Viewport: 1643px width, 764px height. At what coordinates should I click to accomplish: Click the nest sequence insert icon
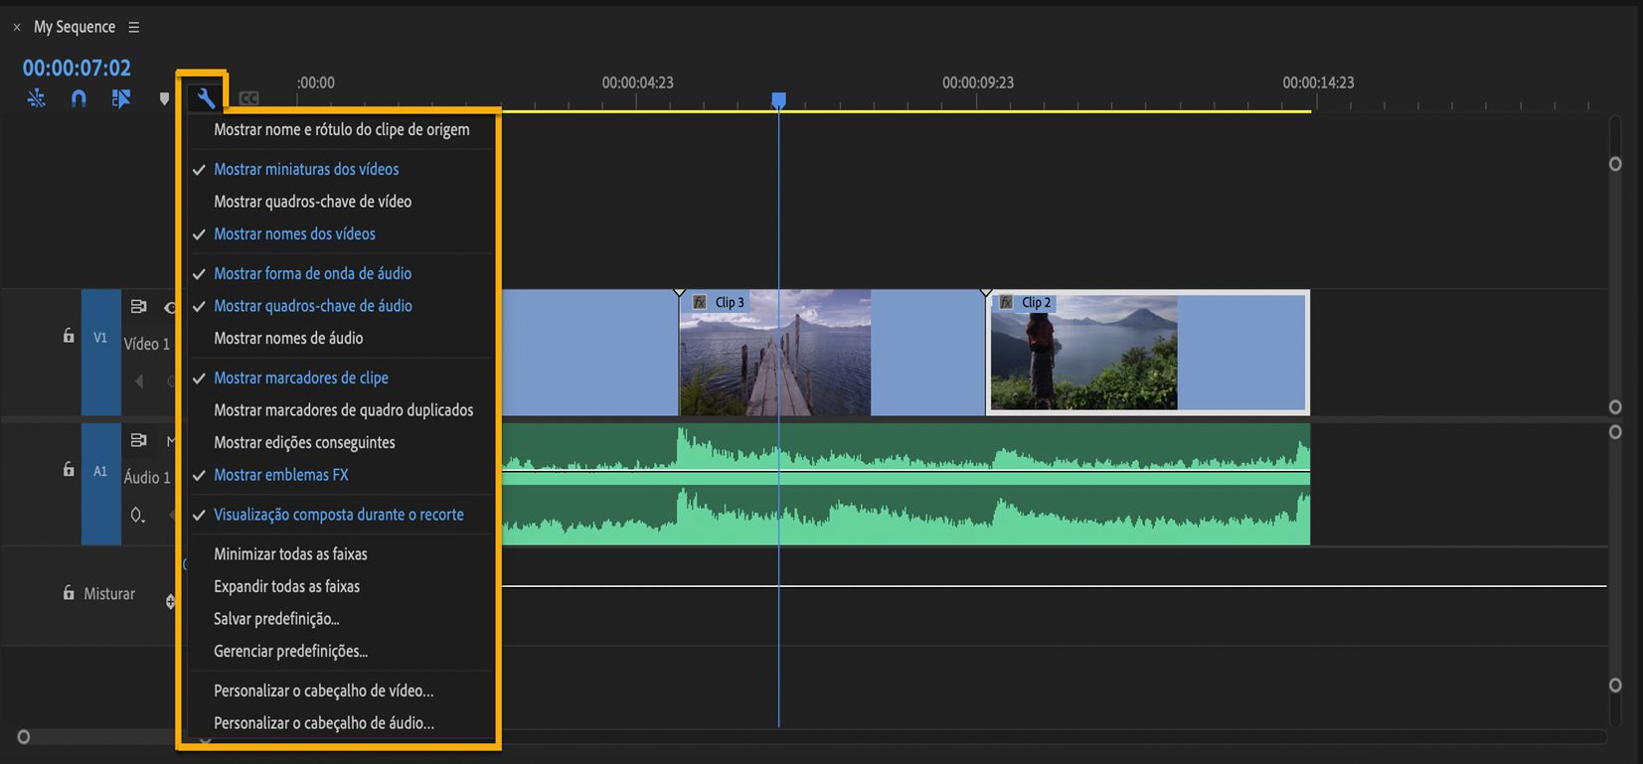[x=37, y=98]
